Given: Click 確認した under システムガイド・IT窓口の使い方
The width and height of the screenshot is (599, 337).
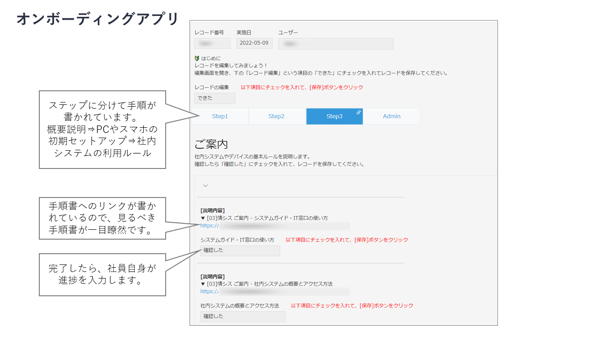Looking at the screenshot, I should pyautogui.click(x=240, y=250).
